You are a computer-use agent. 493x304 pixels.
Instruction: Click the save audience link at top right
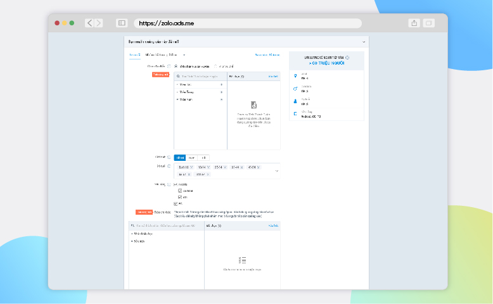coord(267,55)
